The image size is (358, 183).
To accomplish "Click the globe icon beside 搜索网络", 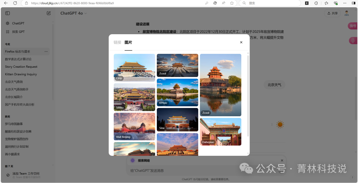I will coord(133,160).
